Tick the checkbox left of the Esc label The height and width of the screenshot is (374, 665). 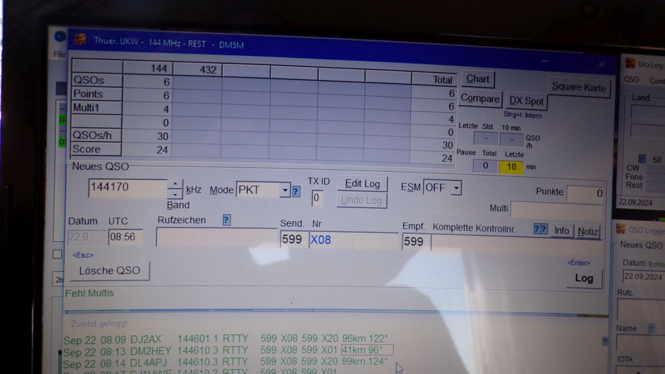pyautogui.click(x=57, y=254)
